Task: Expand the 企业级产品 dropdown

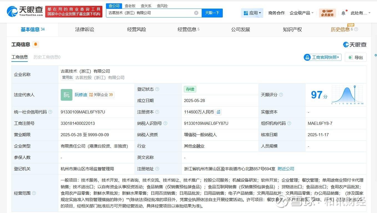Action: coord(302,13)
